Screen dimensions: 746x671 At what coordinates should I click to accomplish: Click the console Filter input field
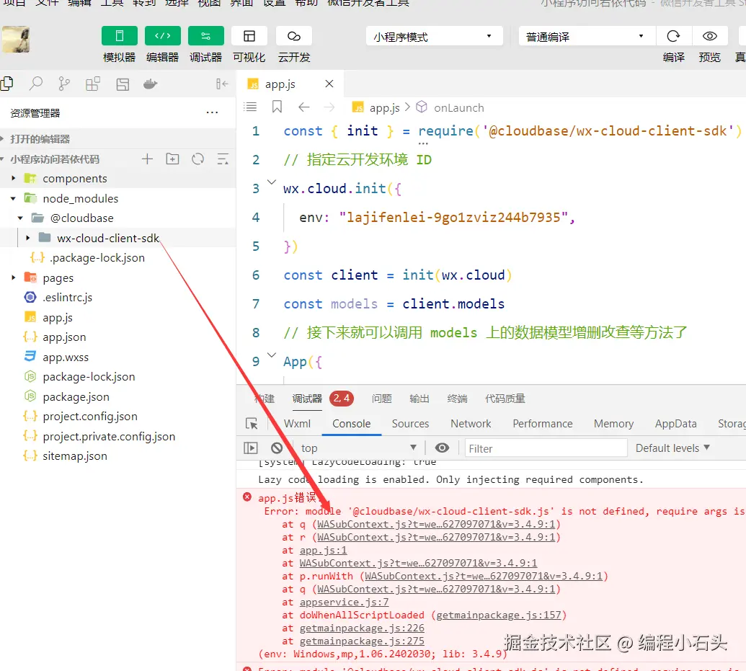tap(546, 448)
